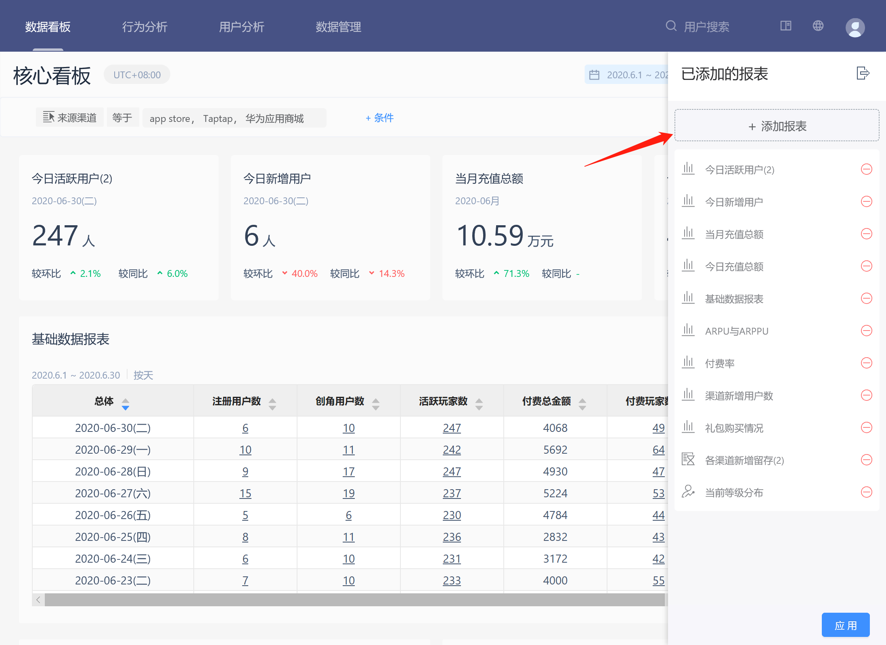Viewport: 886px width, 645px height.
Task: Open paying players 55 for 2020-06-23
Action: coord(658,580)
